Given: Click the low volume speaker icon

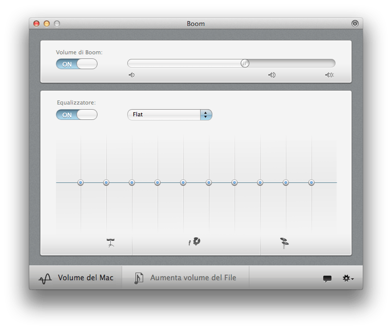Looking at the screenshot, I should (x=131, y=75).
